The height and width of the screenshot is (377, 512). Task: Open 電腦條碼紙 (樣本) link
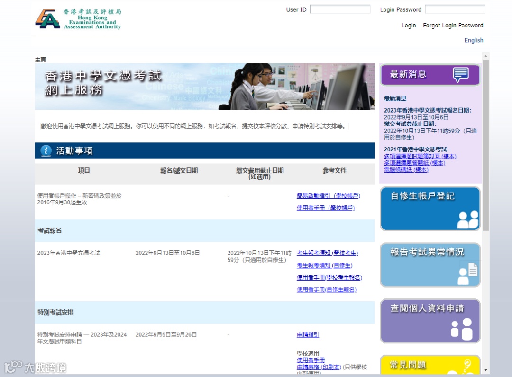(x=406, y=170)
